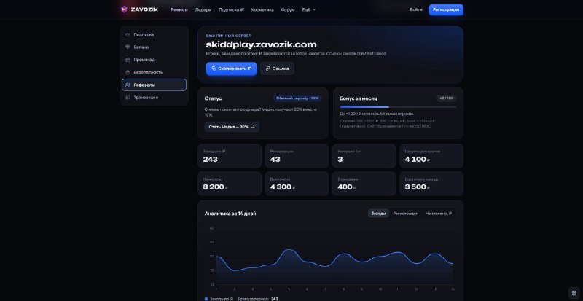583x301 pixels.
Task: Click the blue Регистрация button
Action: point(446,9)
